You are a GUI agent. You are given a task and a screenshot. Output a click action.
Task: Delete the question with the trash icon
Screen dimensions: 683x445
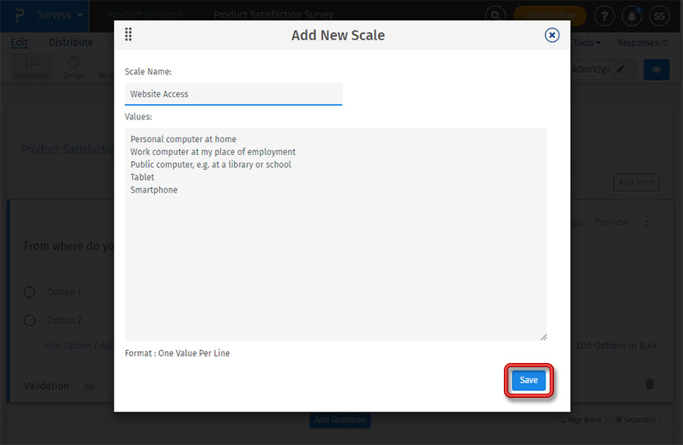coord(650,383)
